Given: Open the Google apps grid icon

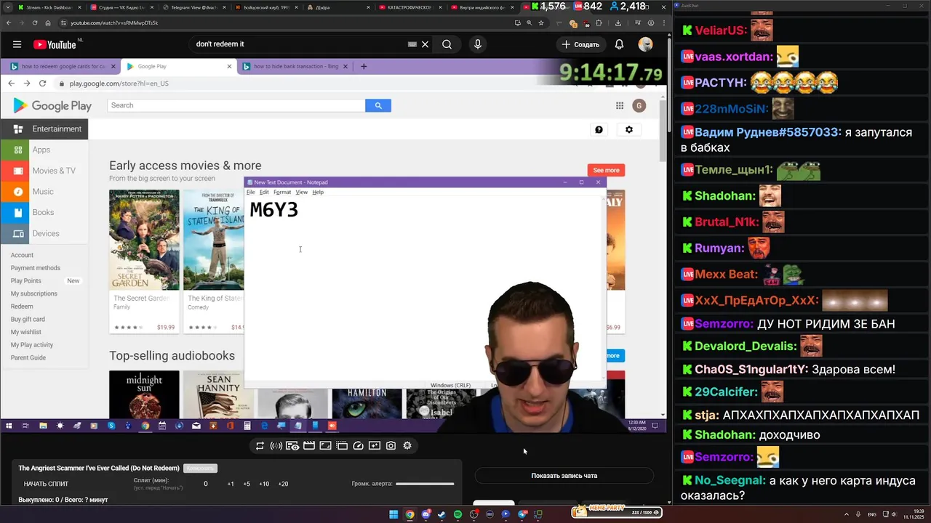Looking at the screenshot, I should [620, 105].
